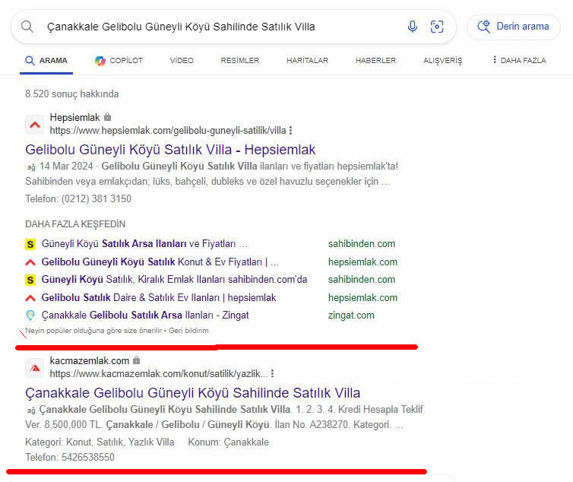Click the Copilot tab icon
This screenshot has height=482, width=573.
click(100, 61)
